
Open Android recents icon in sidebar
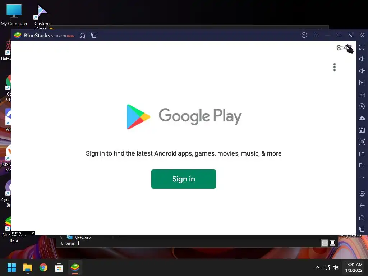click(x=362, y=229)
